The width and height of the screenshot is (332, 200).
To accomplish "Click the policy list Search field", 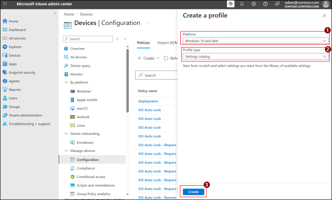I will 156,75.
